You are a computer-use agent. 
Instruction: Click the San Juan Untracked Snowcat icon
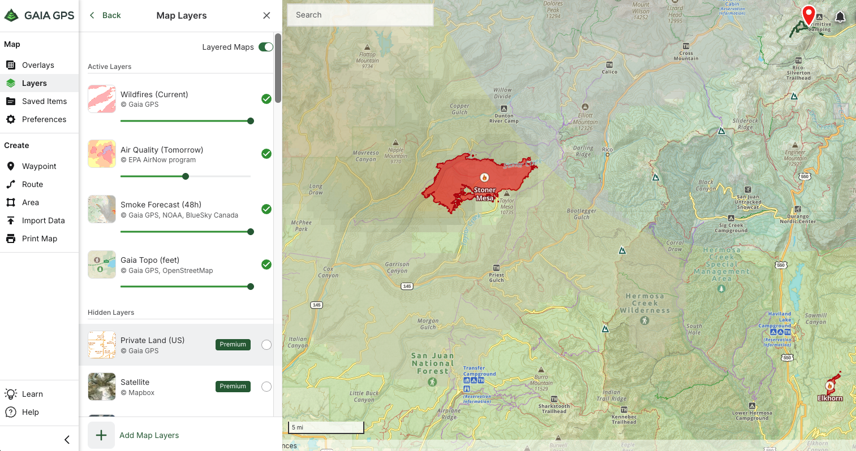point(748,190)
